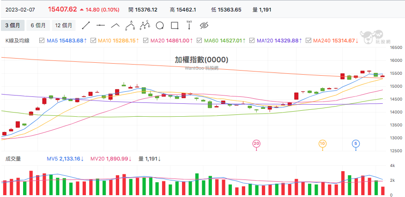Click the 12500 price axis label
The height and width of the screenshot is (197, 405).
[x=395, y=151]
